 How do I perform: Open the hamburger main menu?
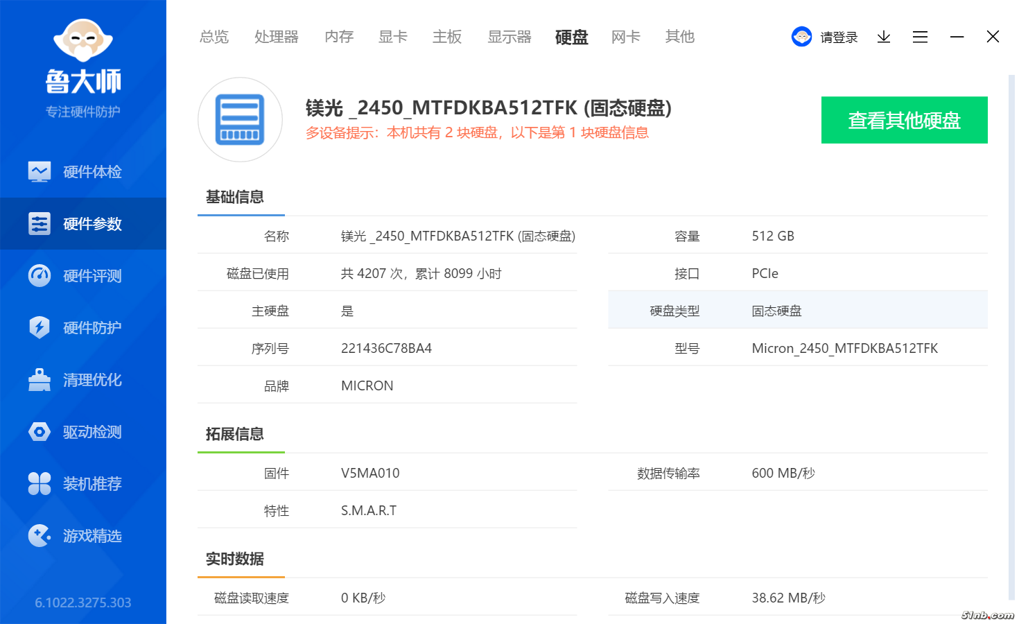pos(920,37)
